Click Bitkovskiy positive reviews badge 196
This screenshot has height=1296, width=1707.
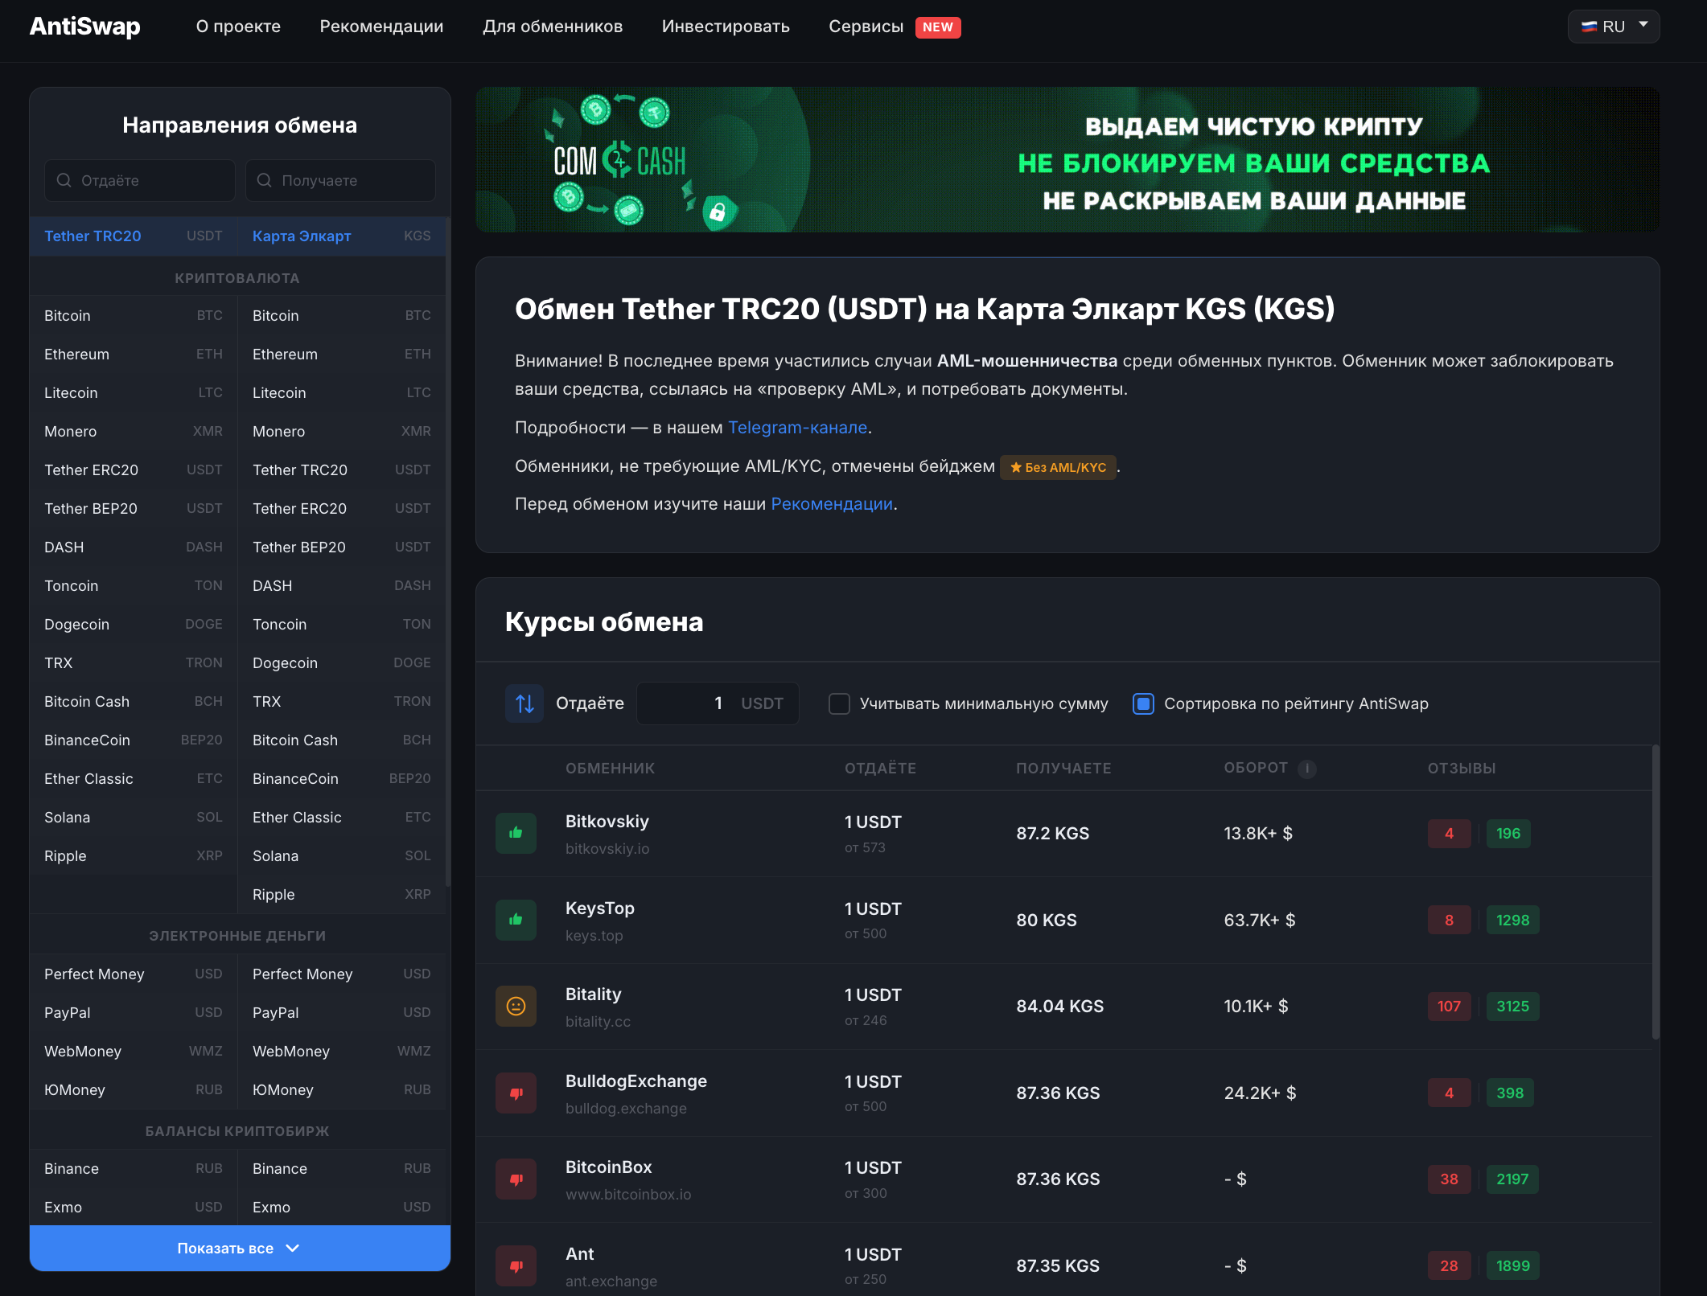point(1508,833)
